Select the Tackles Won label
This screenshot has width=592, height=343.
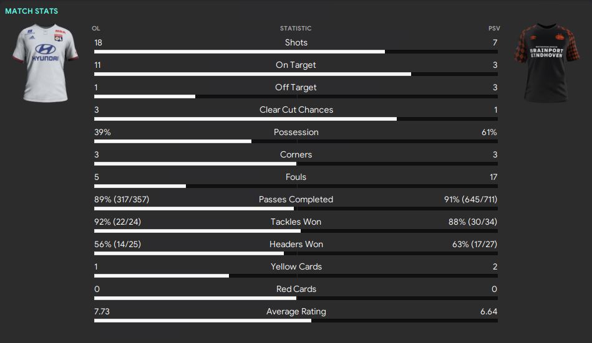click(296, 222)
